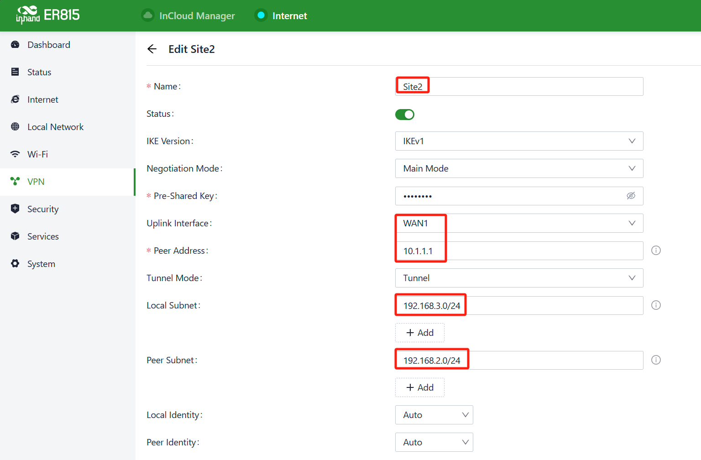Open the Uplink Interface WAN1 dropdown

[518, 223]
